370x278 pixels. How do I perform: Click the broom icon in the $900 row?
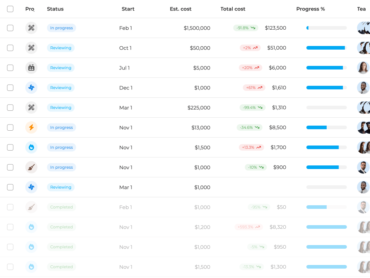31,167
